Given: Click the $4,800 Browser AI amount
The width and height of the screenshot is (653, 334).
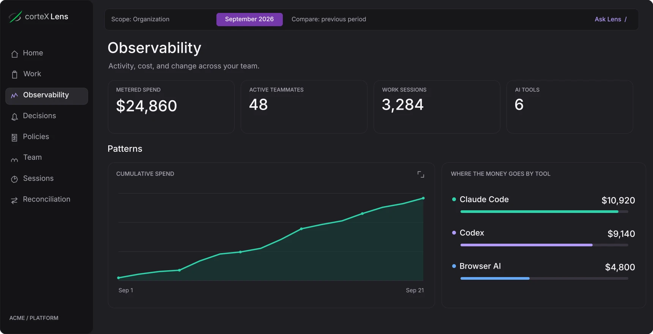Looking at the screenshot, I should coord(620,267).
